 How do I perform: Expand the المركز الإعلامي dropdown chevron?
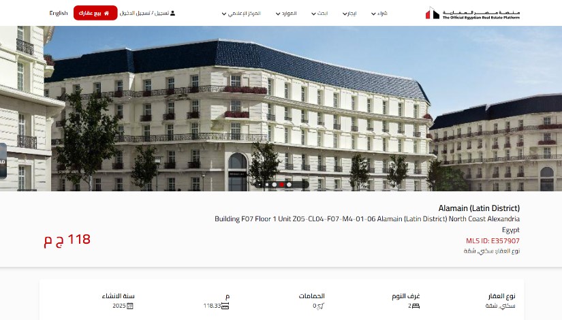click(x=224, y=14)
